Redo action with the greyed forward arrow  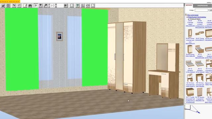coord(19,6)
